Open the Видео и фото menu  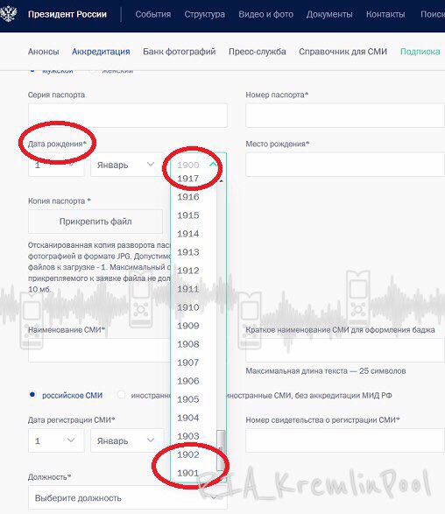pyautogui.click(x=265, y=14)
